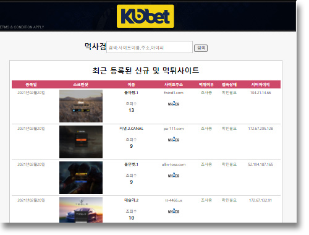Focus the site search input field
This screenshot has width=309, height=235.
click(150, 47)
